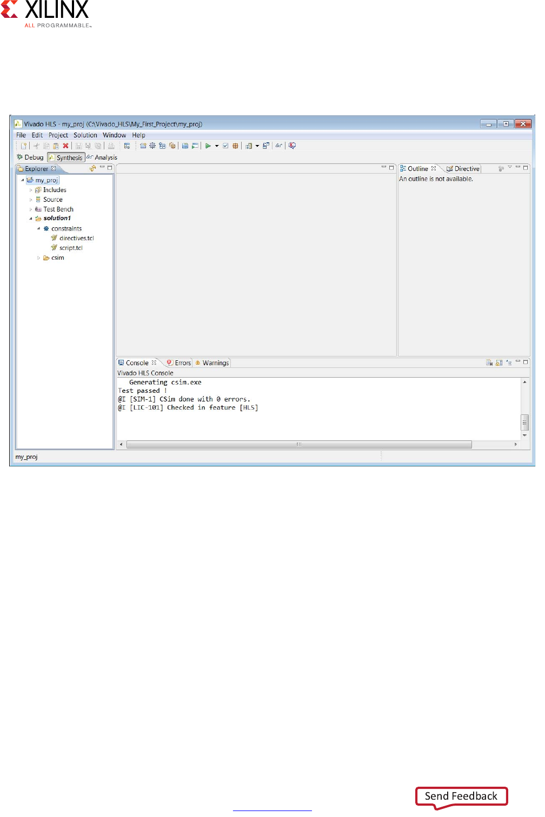Click the red X Delete toolbar icon
The width and height of the screenshot is (545, 817).
point(65,146)
